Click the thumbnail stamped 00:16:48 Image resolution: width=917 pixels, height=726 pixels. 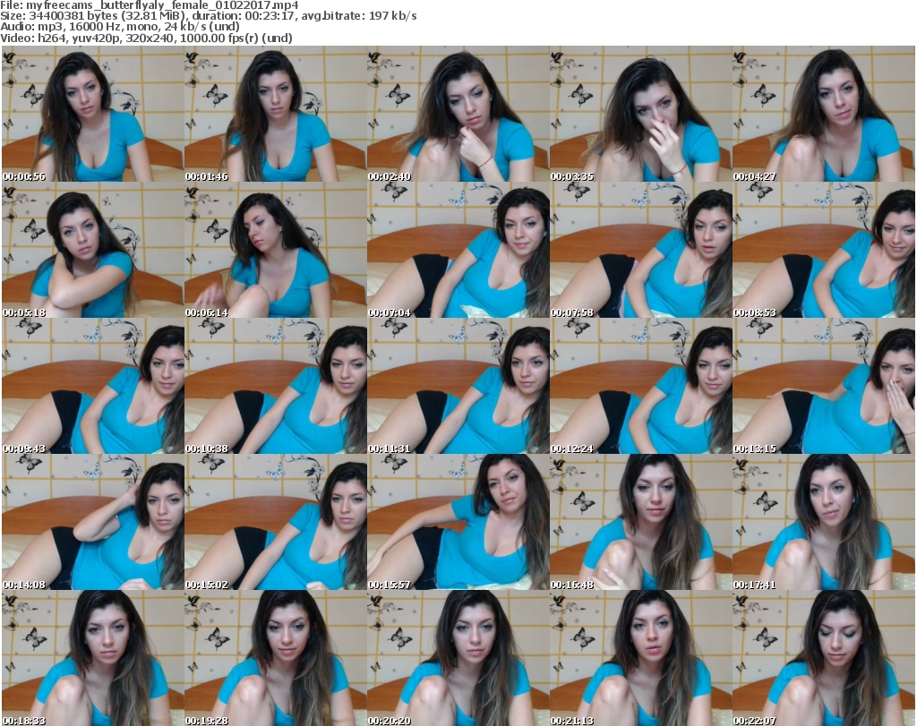(x=640, y=523)
